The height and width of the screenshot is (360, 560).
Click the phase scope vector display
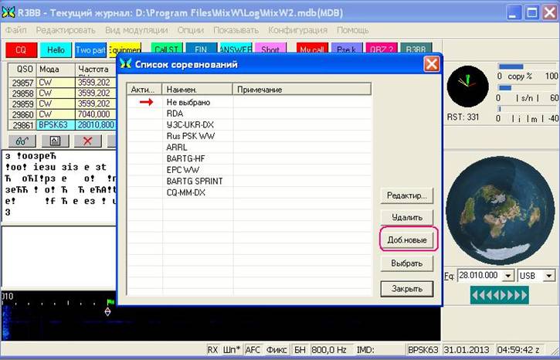[468, 87]
